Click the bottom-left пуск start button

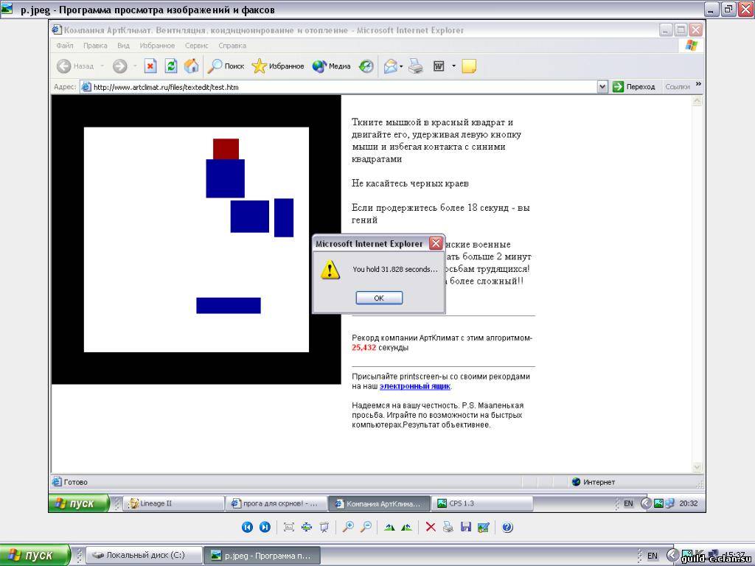(35, 555)
